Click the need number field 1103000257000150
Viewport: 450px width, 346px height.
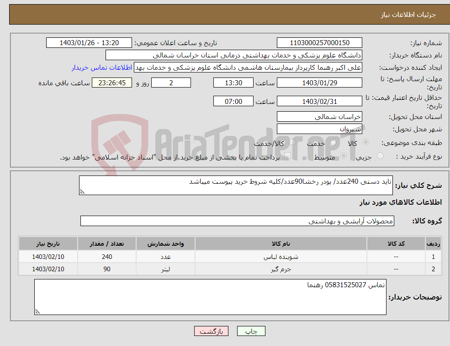[319, 43]
